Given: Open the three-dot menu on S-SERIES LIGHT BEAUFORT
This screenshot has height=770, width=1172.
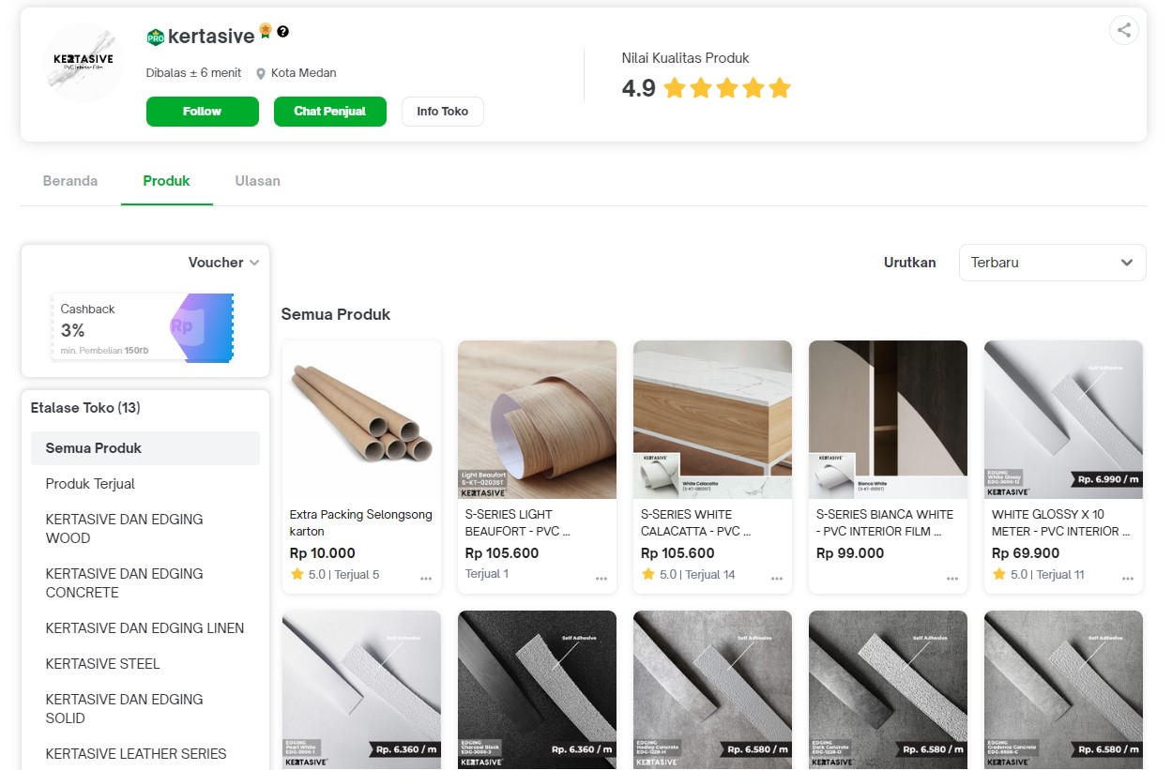Looking at the screenshot, I should coord(601,579).
